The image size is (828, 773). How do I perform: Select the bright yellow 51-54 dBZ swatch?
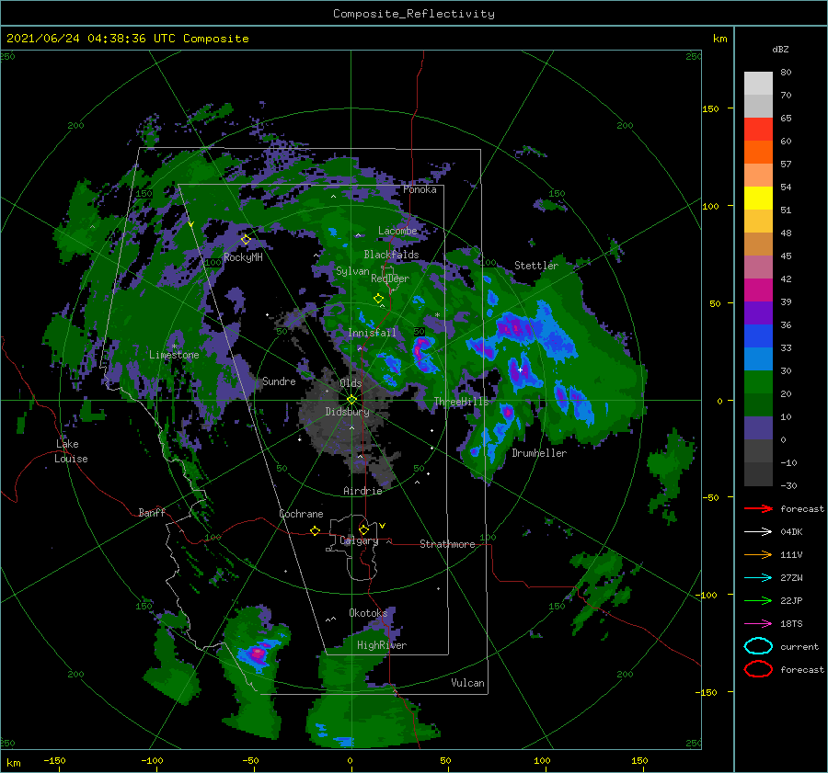758,198
